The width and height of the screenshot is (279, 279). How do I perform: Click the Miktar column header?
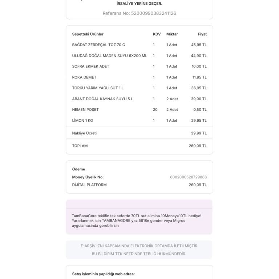(x=172, y=34)
